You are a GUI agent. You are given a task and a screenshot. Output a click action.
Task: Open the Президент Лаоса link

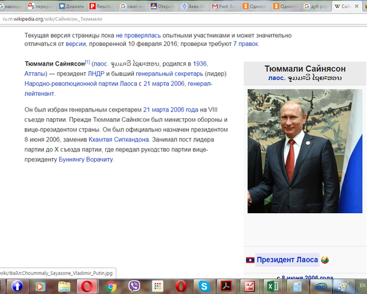pyautogui.click(x=287, y=260)
